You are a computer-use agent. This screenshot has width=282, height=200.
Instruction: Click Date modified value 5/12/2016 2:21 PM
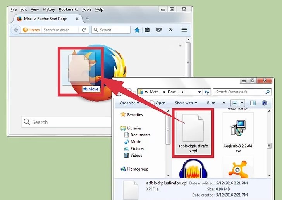(232, 183)
